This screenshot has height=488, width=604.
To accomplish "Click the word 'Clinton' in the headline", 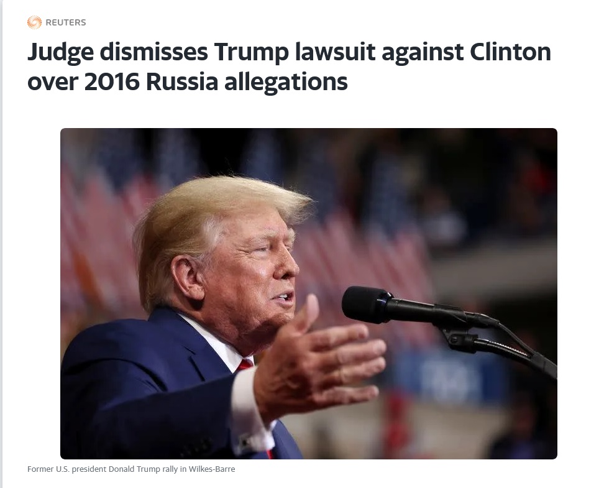I will coord(510,51).
